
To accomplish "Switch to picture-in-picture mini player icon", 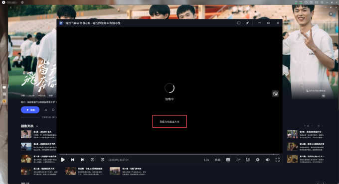I will point(275,93).
